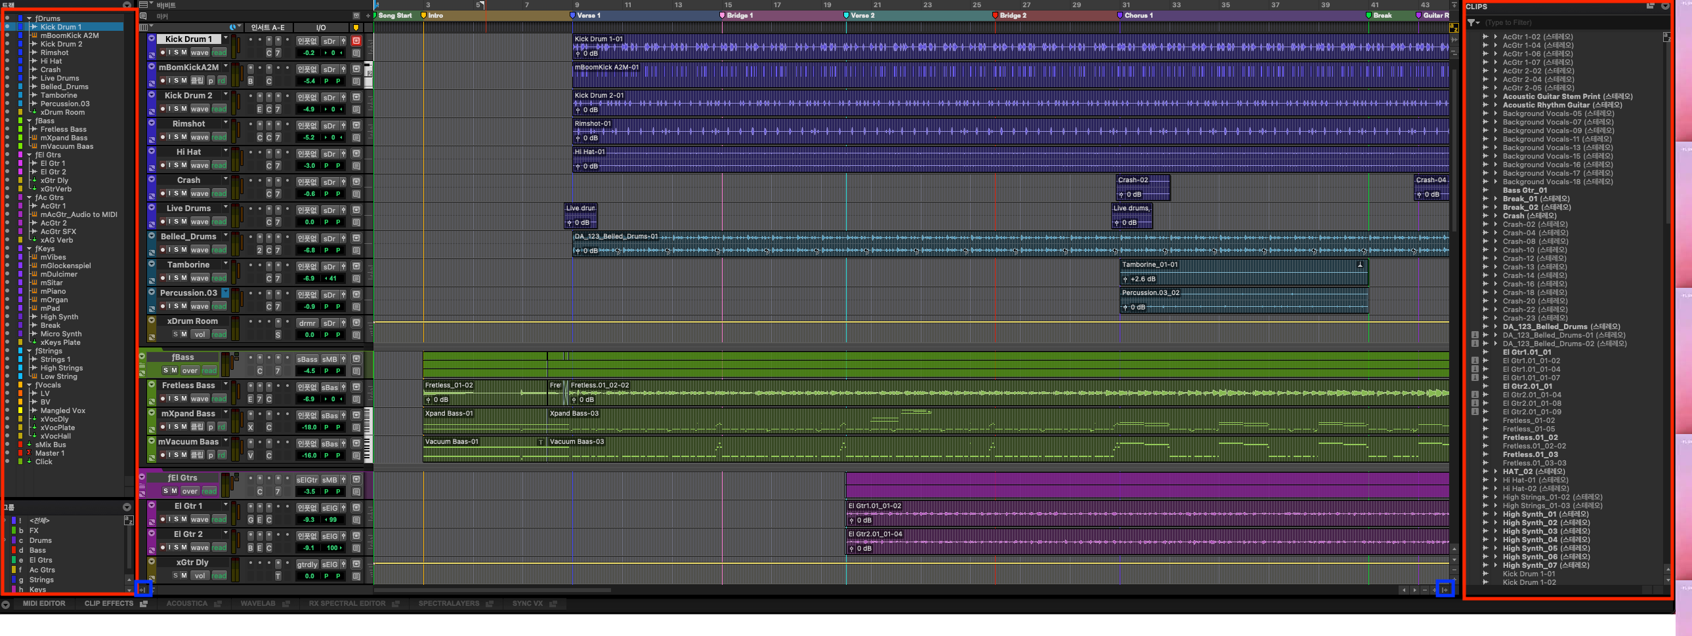The width and height of the screenshot is (1692, 636).
Task: Sort the groups list with a-z icon
Action: 129,521
